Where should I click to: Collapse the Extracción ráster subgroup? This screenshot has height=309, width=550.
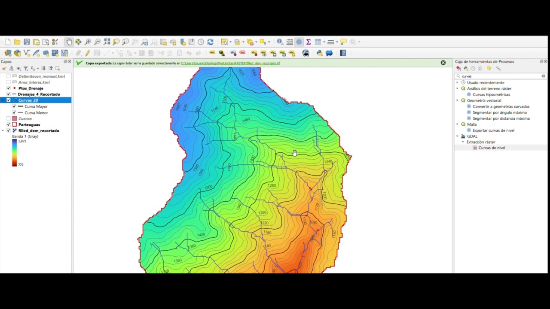463,142
